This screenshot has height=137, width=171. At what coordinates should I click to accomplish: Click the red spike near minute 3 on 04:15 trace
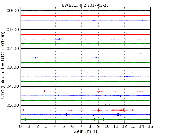(x=44, y=91)
